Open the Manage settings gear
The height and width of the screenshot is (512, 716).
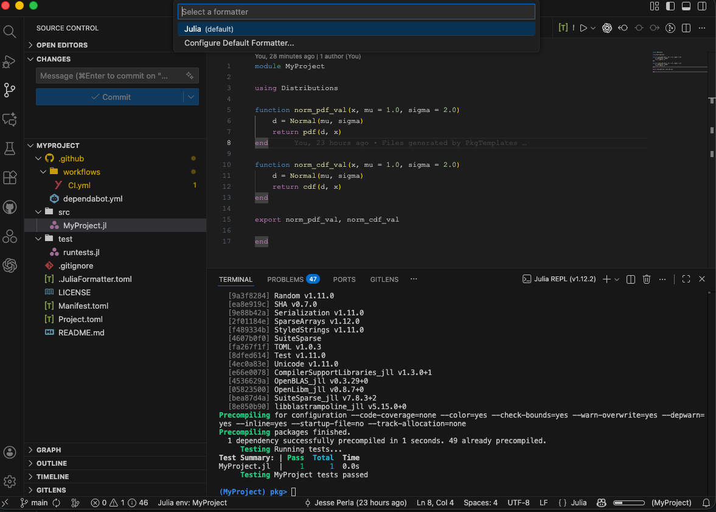tap(10, 482)
